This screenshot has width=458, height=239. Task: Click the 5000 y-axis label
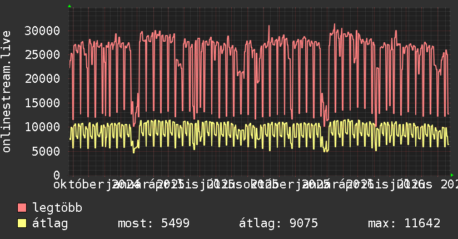pos(46,151)
